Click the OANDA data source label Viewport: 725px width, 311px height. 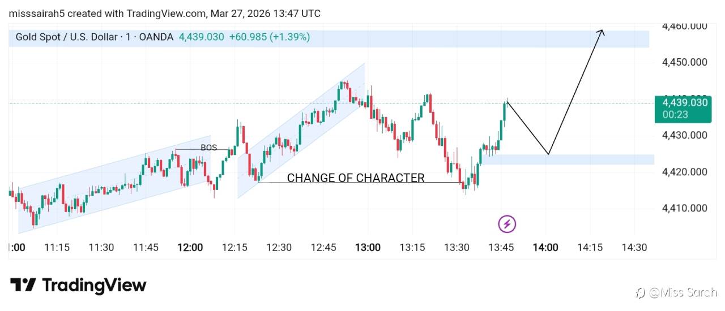pyautogui.click(x=156, y=37)
